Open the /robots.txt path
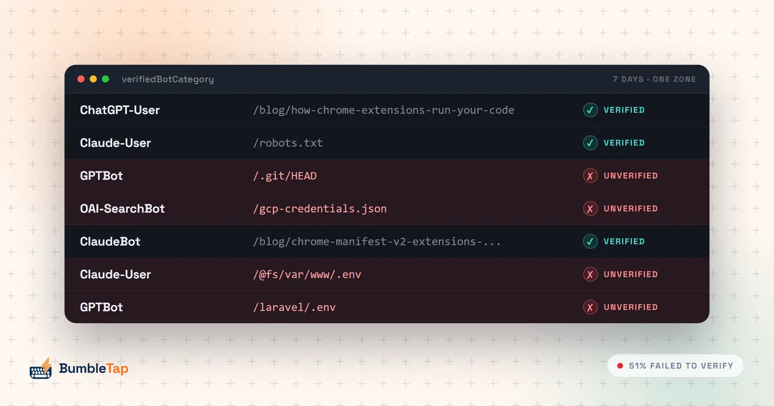Screen dimensions: 774x406 (288, 143)
